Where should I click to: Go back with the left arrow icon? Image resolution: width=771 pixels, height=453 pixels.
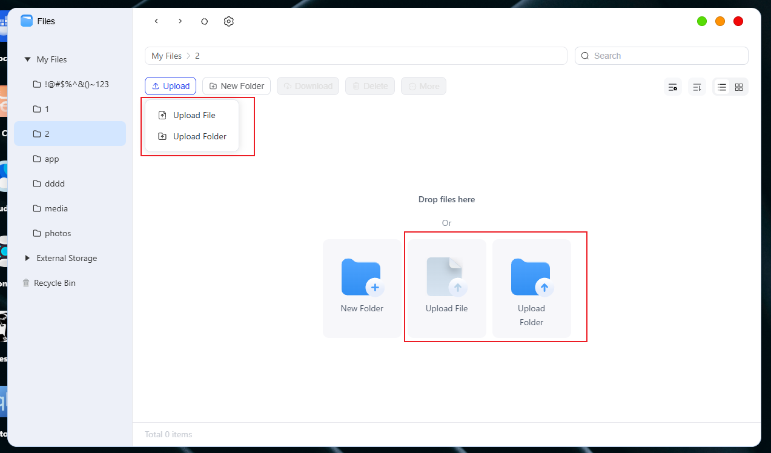pos(156,21)
